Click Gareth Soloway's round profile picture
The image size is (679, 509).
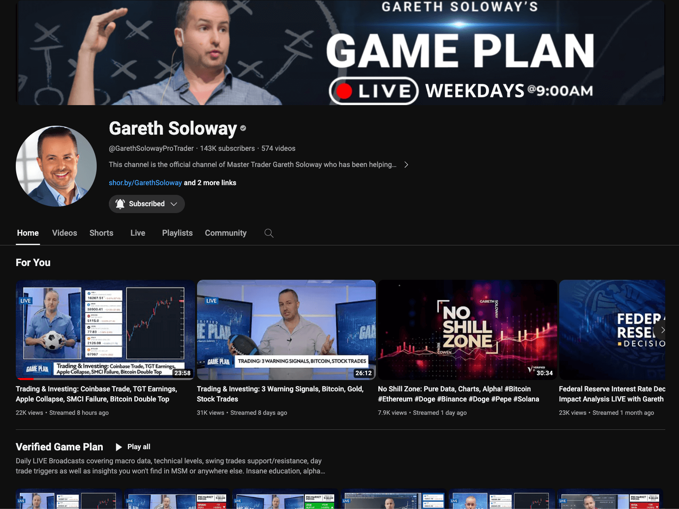point(56,166)
